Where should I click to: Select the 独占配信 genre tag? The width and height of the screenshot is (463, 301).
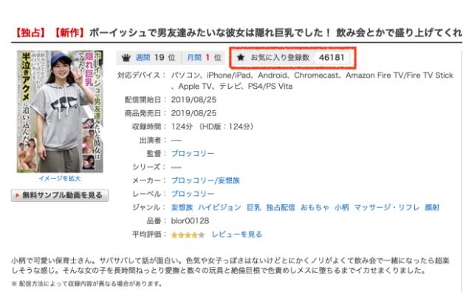click(x=281, y=207)
